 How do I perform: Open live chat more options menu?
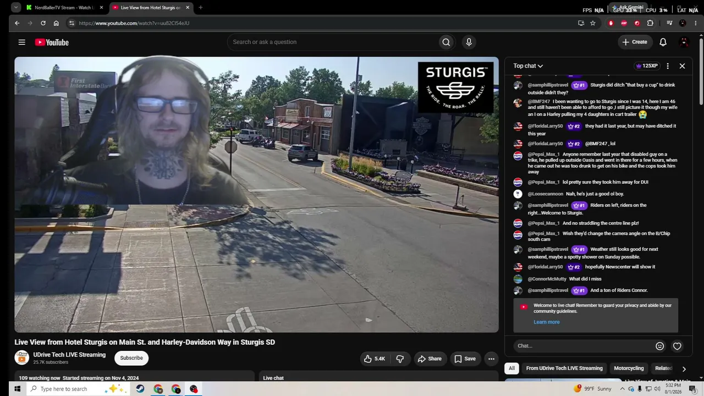pyautogui.click(x=668, y=66)
